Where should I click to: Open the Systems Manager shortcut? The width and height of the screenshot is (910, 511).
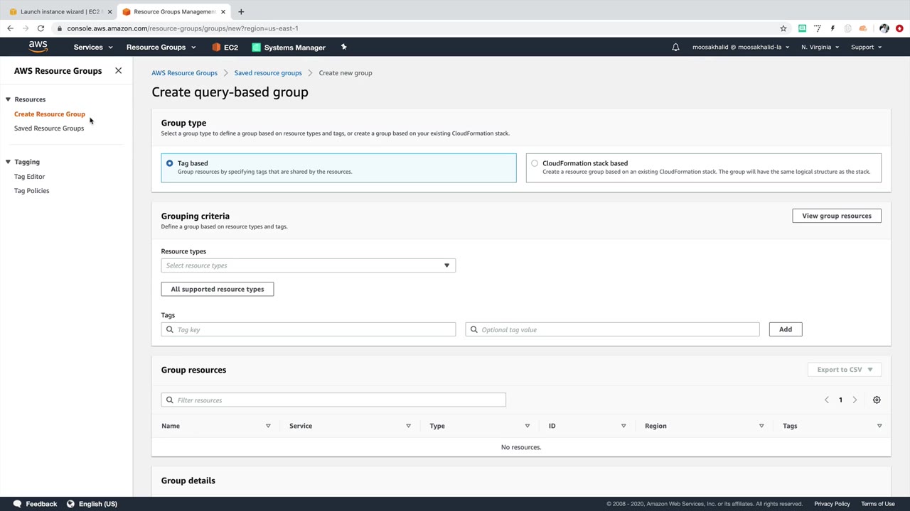289,48
